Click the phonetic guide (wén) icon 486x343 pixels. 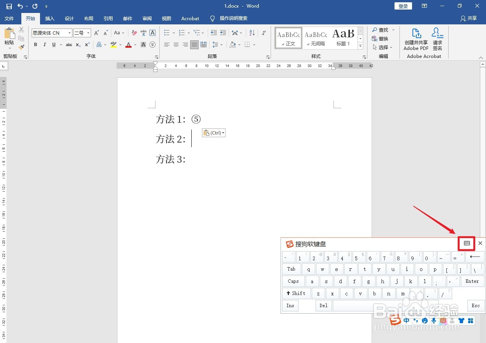tap(143, 33)
